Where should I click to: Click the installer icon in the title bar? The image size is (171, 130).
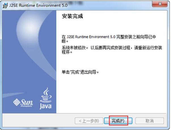tap(5, 5)
